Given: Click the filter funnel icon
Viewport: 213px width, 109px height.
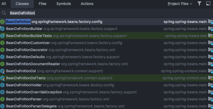Looking at the screenshot, I should pyautogui.click(x=199, y=4).
